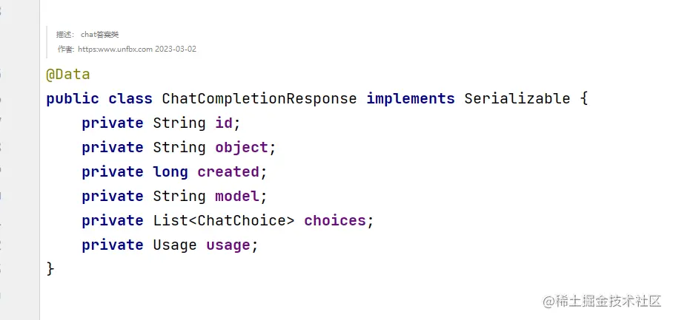This screenshot has width=673, height=320.
Task: Click the implements keyword
Action: pyautogui.click(x=411, y=99)
